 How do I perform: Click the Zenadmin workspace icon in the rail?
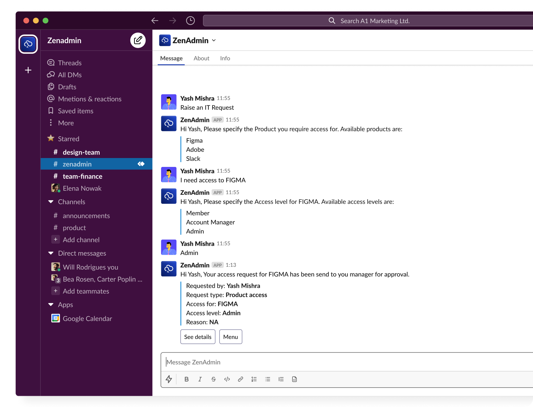point(28,44)
